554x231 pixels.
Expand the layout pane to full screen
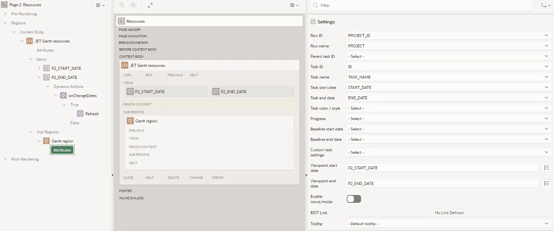tap(150, 5)
